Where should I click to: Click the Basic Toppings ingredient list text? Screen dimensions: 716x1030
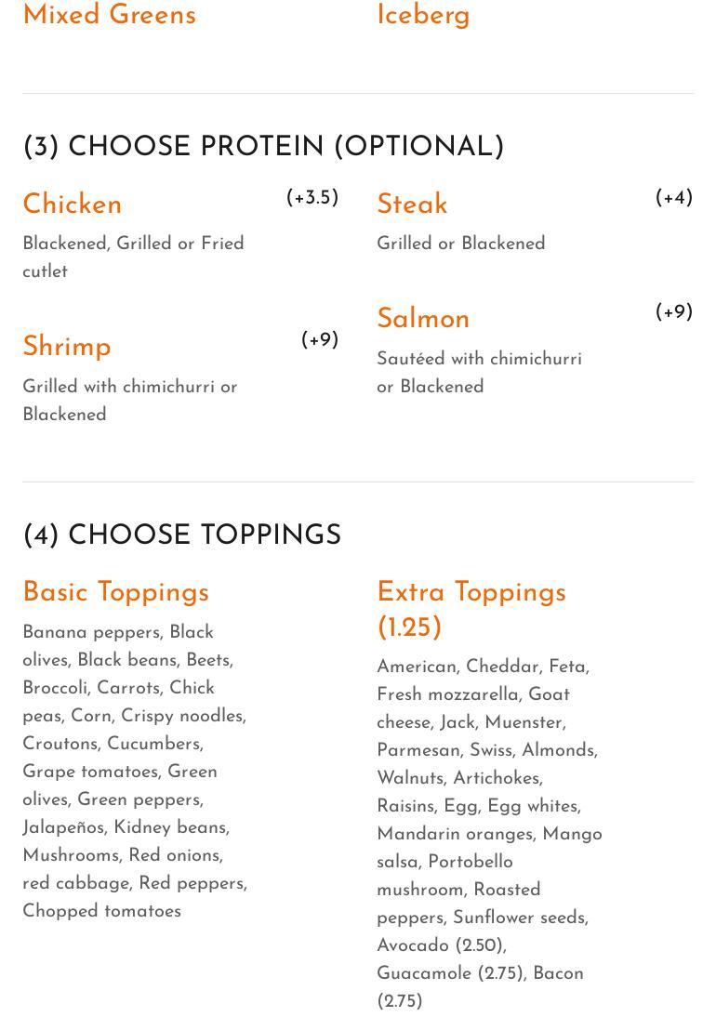pyautogui.click(x=135, y=772)
